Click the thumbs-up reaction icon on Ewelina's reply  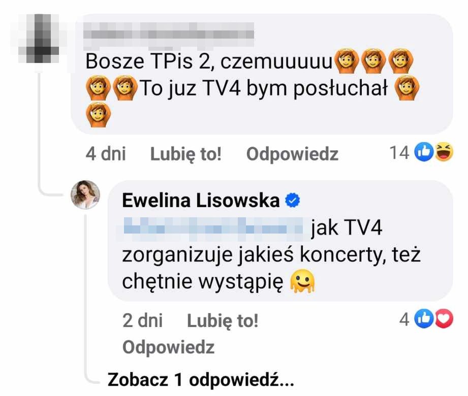tap(424, 319)
